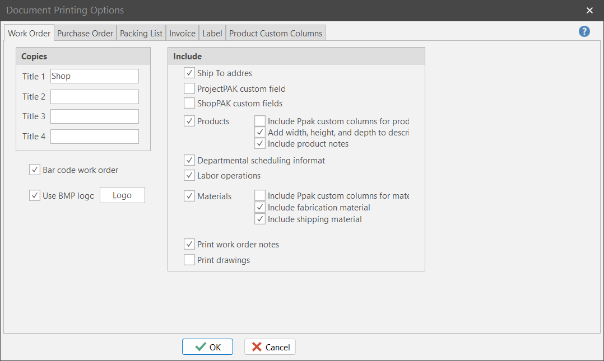Enable the Print drawings checkbox
The width and height of the screenshot is (604, 361).
(x=189, y=260)
